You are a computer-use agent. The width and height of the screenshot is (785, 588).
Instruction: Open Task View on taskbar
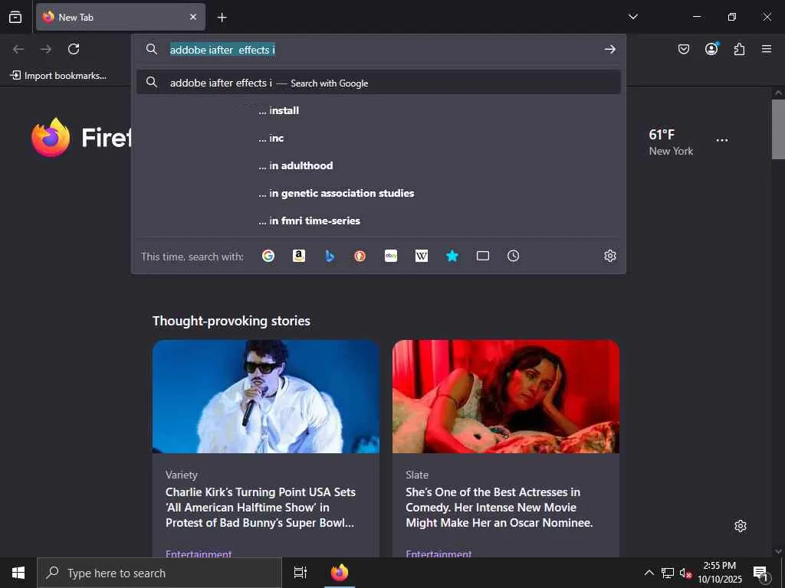pos(300,573)
